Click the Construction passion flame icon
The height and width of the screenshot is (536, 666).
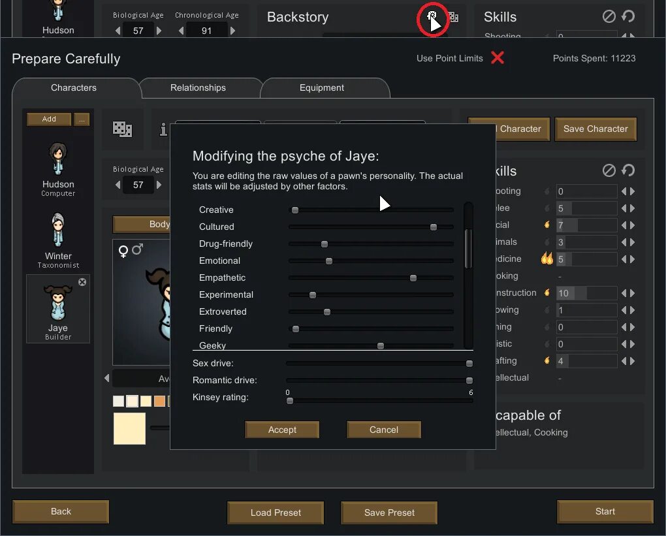pyautogui.click(x=547, y=292)
